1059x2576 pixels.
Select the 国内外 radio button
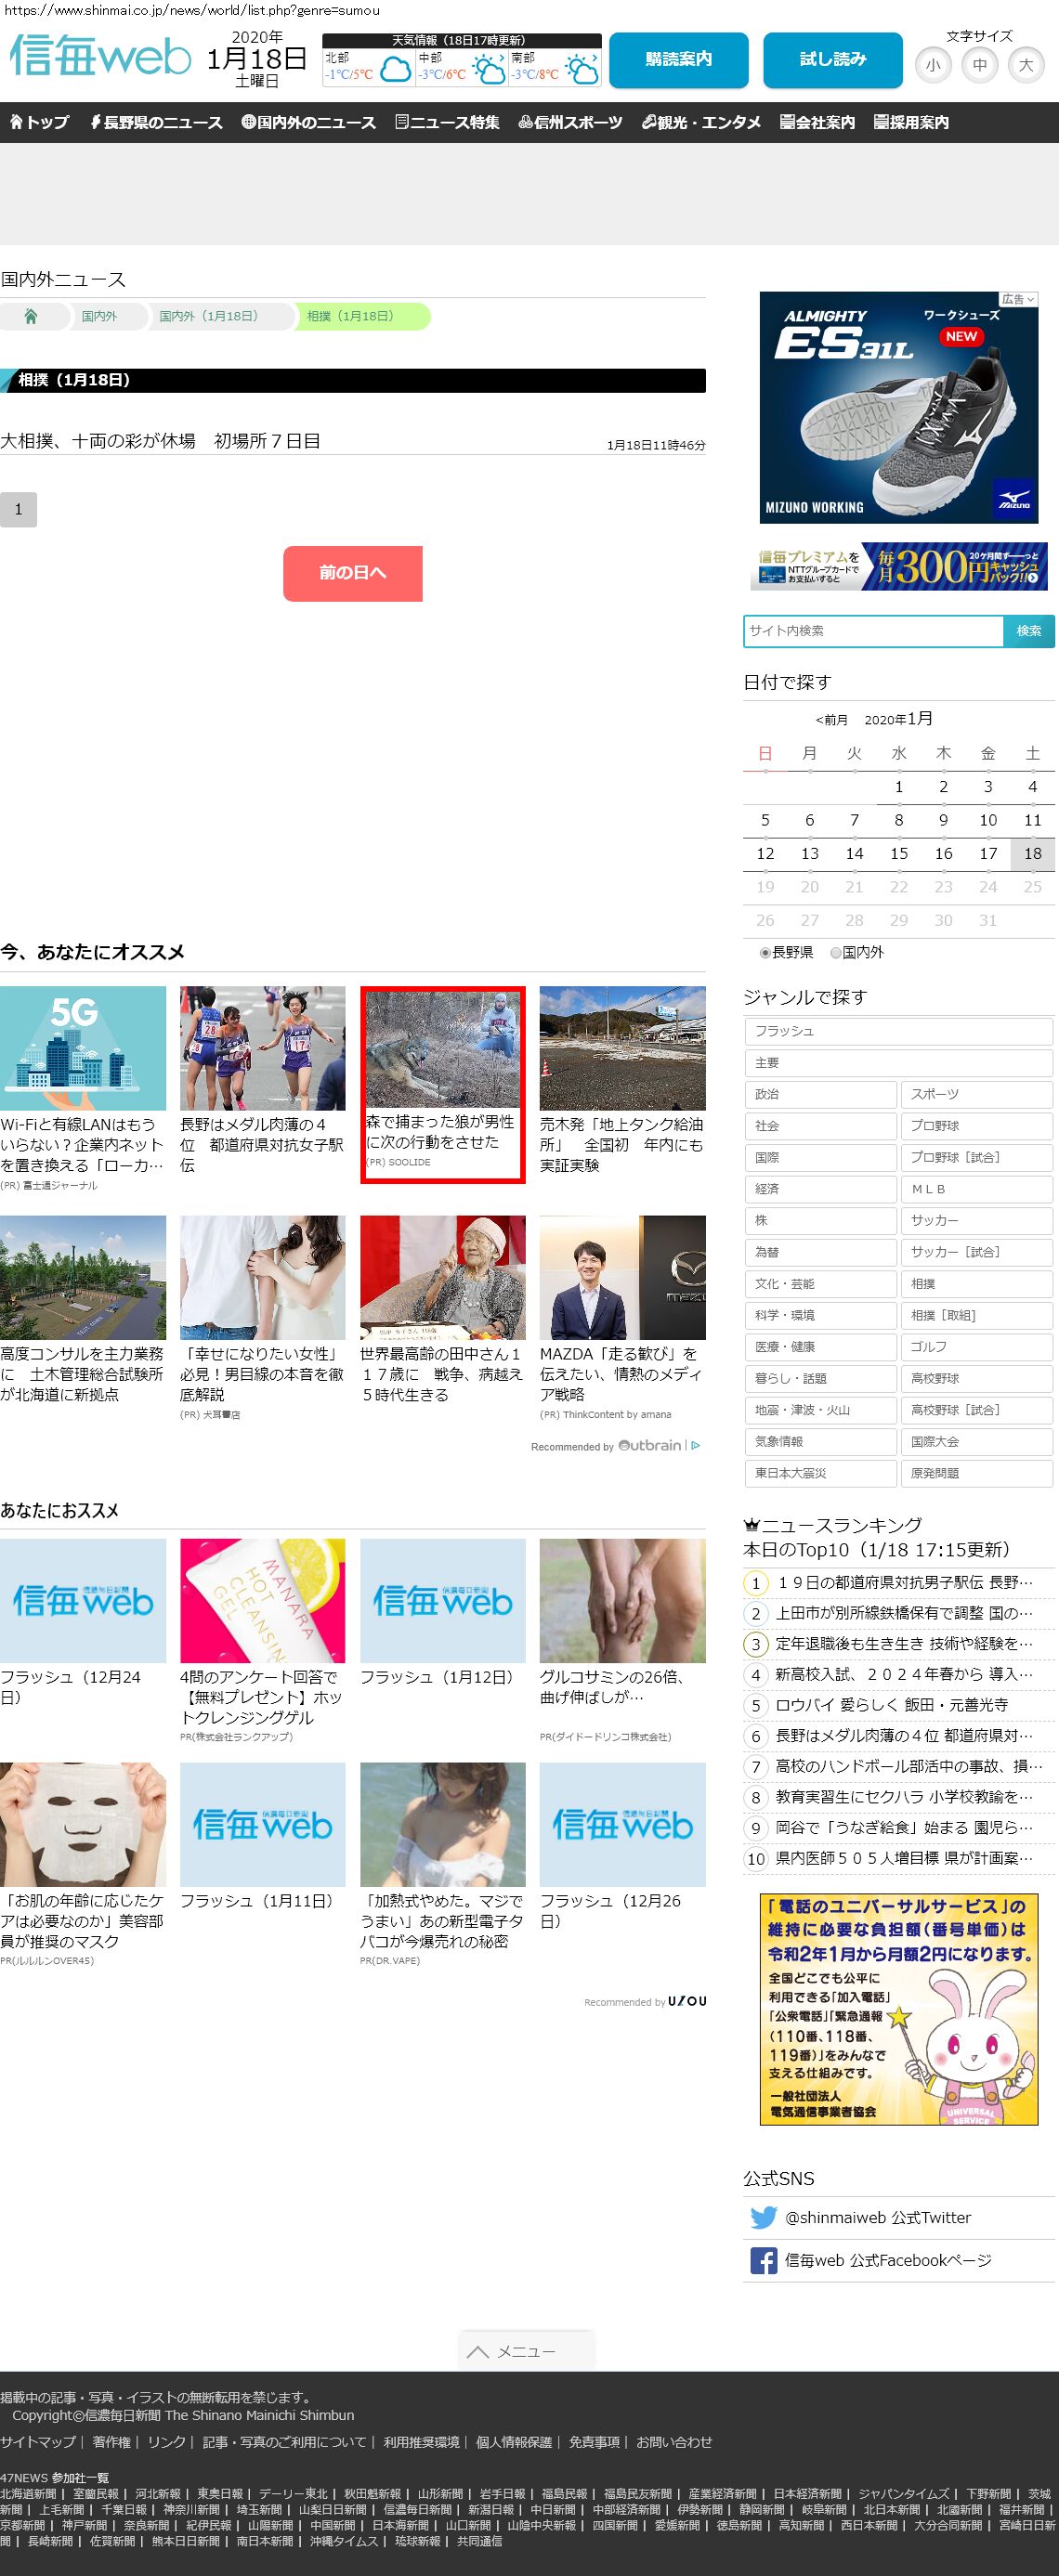tap(836, 953)
